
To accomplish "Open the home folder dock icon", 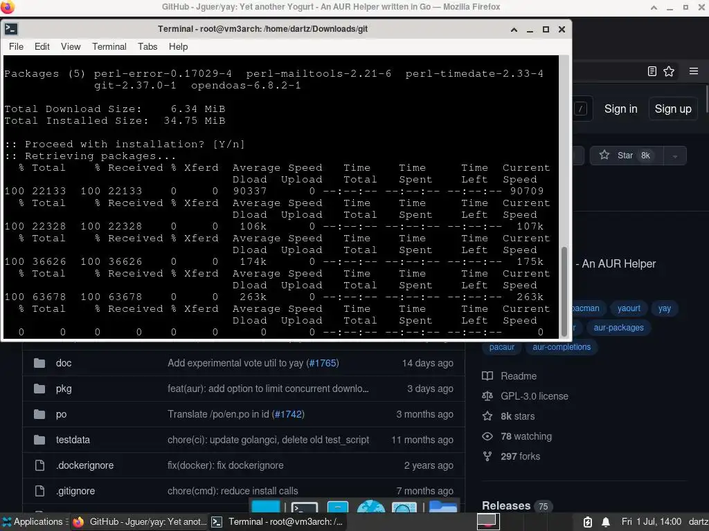I will pyautogui.click(x=442, y=507).
